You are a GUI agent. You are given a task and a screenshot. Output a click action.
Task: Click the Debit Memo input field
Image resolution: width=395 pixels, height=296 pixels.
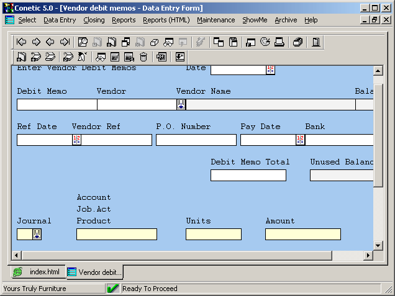57,104
